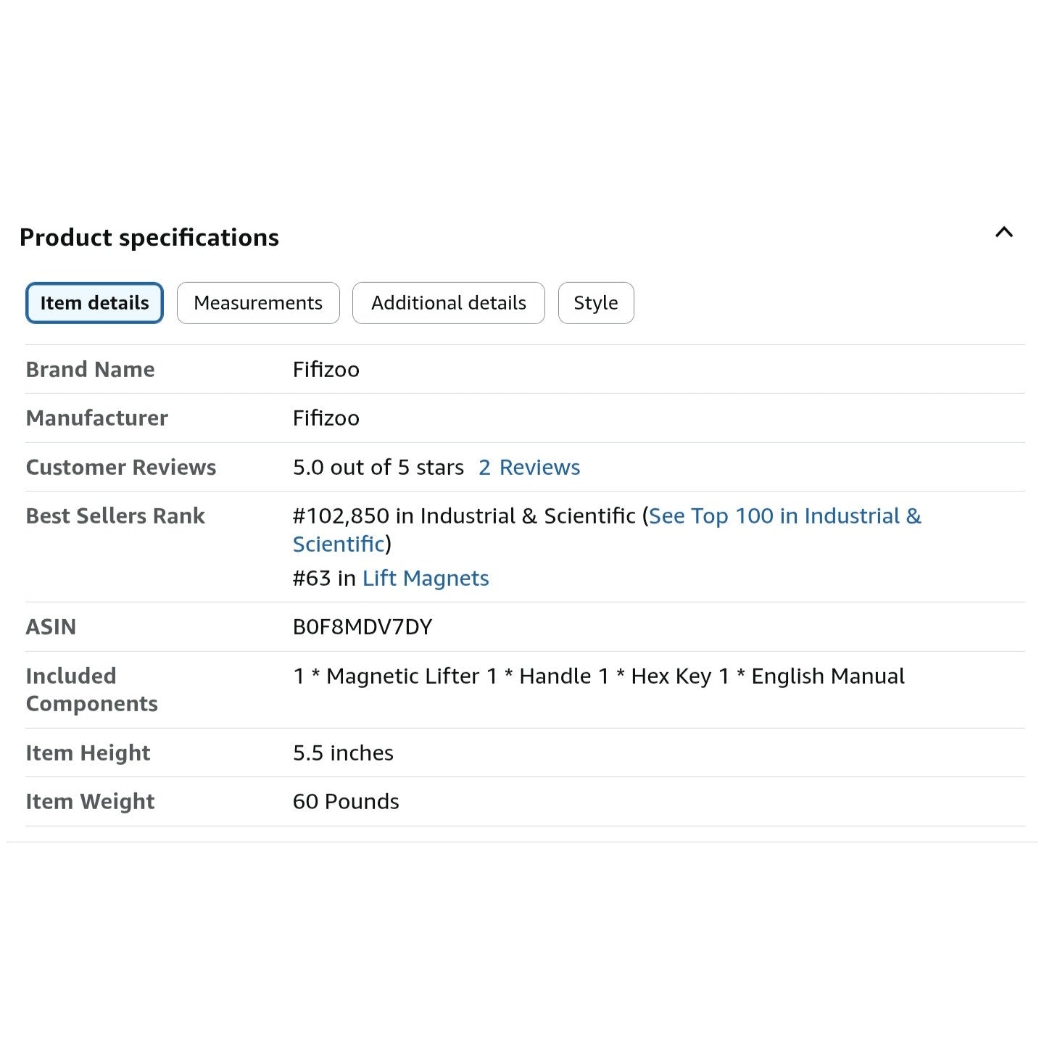Click the 5.5 inches height value
The width and height of the screenshot is (1044, 1044).
coord(343,753)
